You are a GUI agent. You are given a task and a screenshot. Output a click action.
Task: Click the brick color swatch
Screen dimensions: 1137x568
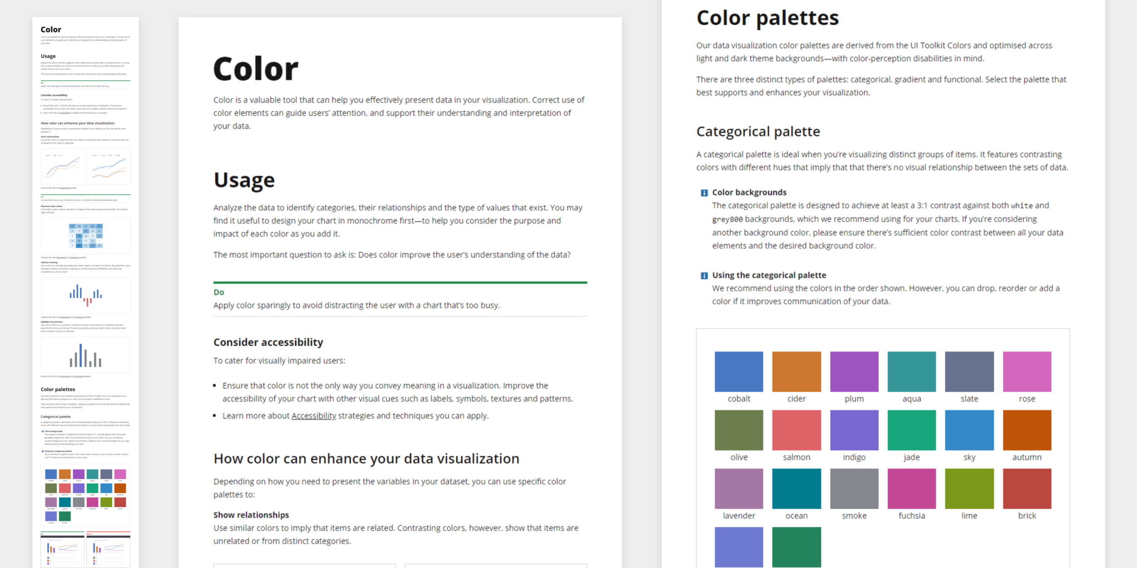pos(1027,488)
